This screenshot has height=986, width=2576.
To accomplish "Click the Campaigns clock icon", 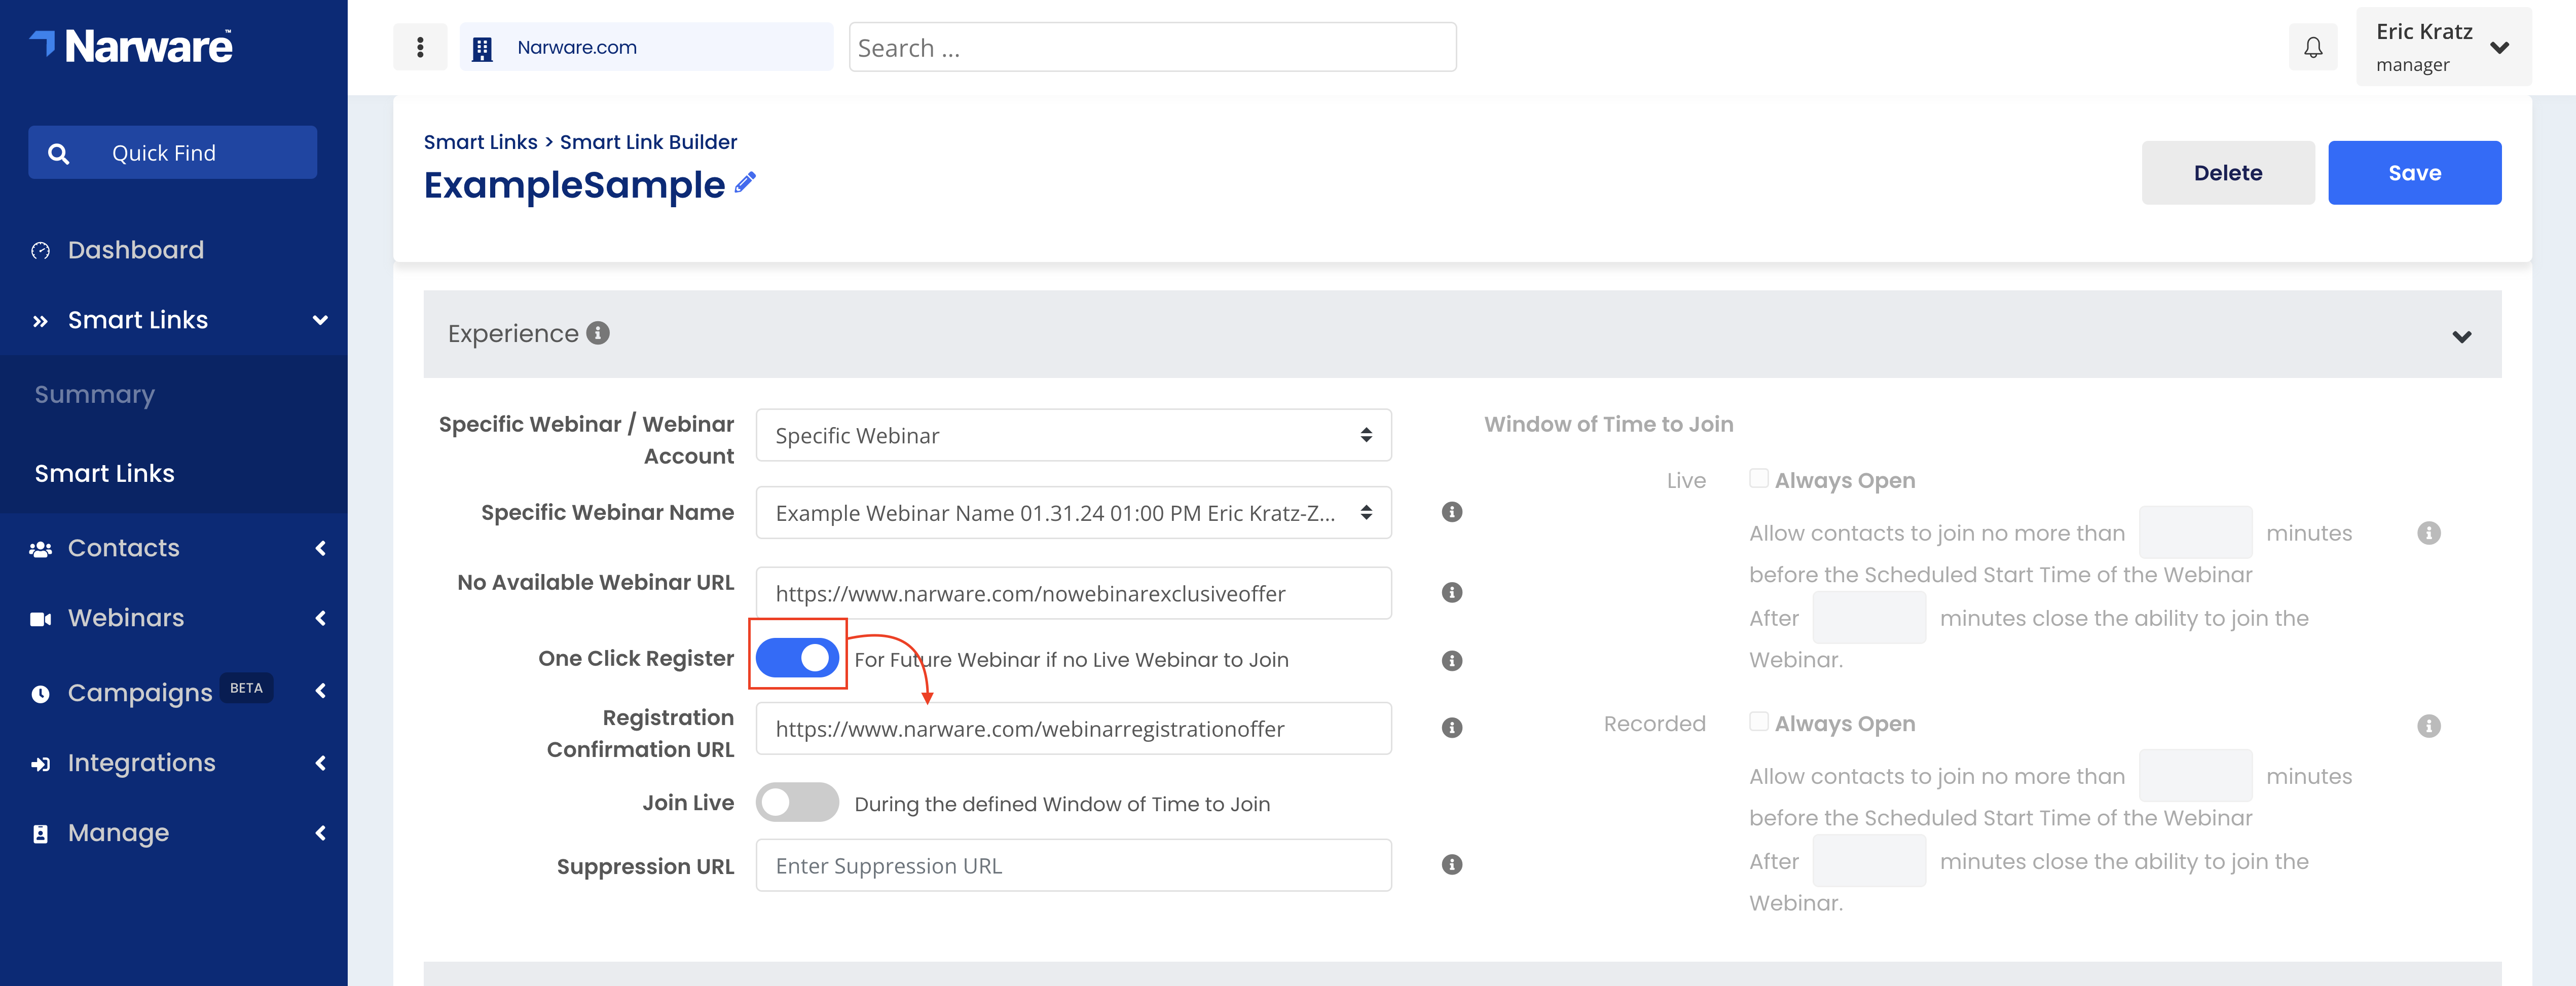I will (40, 693).
